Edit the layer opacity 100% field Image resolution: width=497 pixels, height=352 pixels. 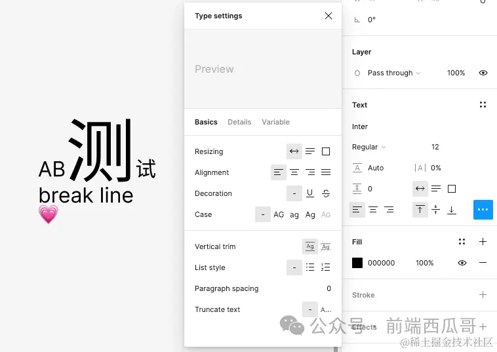coord(456,73)
